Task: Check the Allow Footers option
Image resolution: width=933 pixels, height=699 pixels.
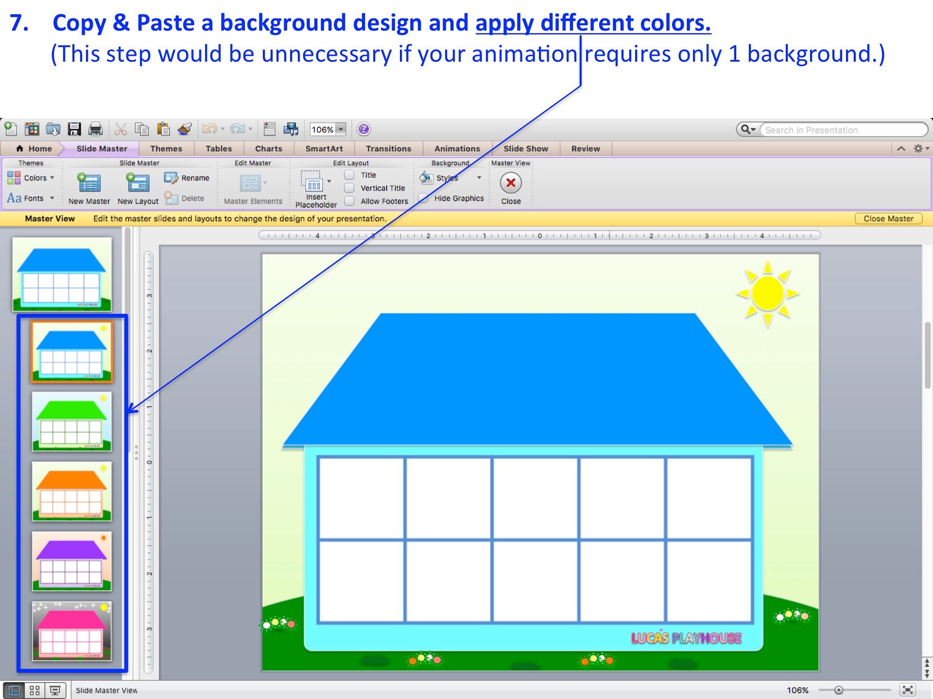Action: click(349, 201)
